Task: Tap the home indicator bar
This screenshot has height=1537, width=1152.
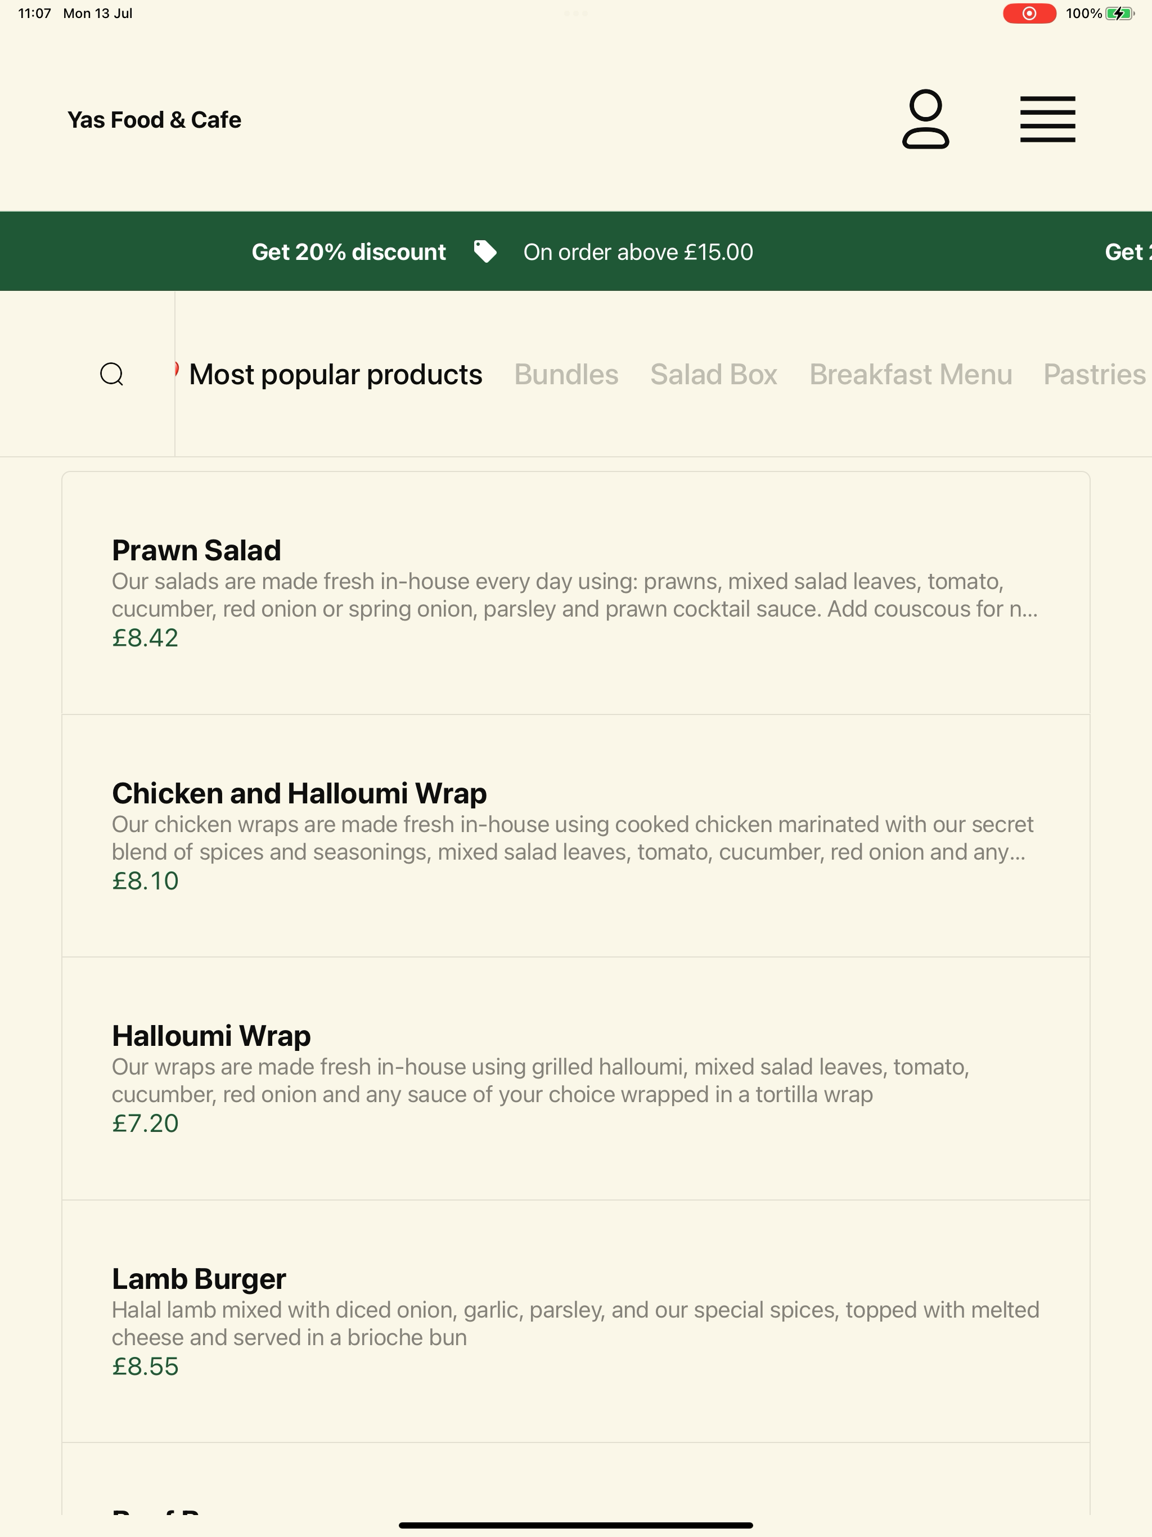Action: (x=576, y=1525)
